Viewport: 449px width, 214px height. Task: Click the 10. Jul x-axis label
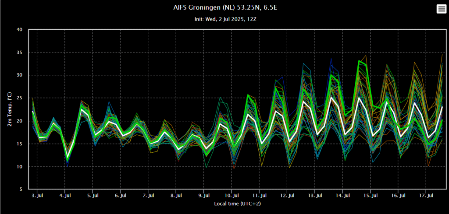pos(232,196)
